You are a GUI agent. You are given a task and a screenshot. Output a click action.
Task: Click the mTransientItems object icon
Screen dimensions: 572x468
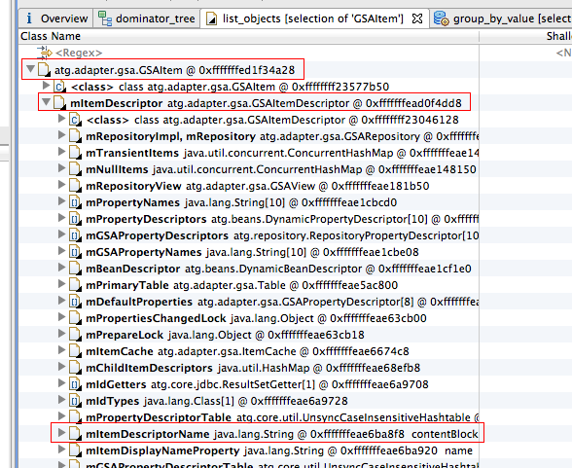75,153
